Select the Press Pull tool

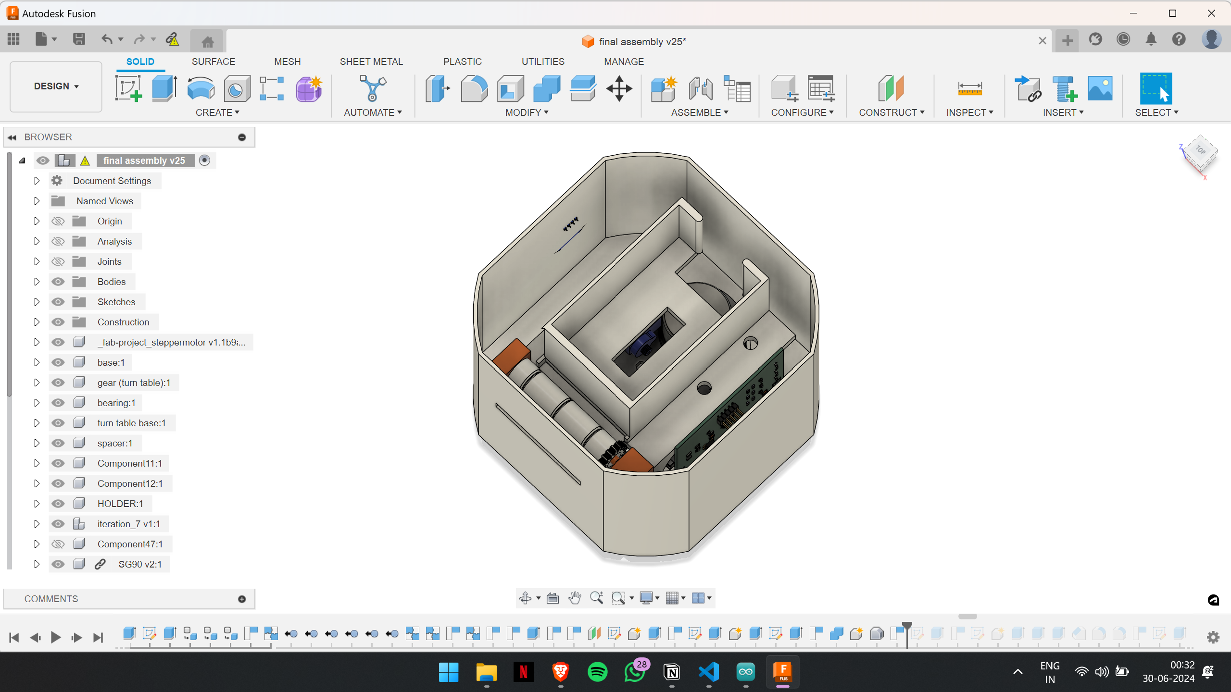(438, 88)
